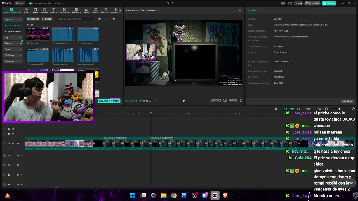Select the Voz superpuesta2 audio thumbnail
Screen dimensions: 358x201
pos(88,34)
